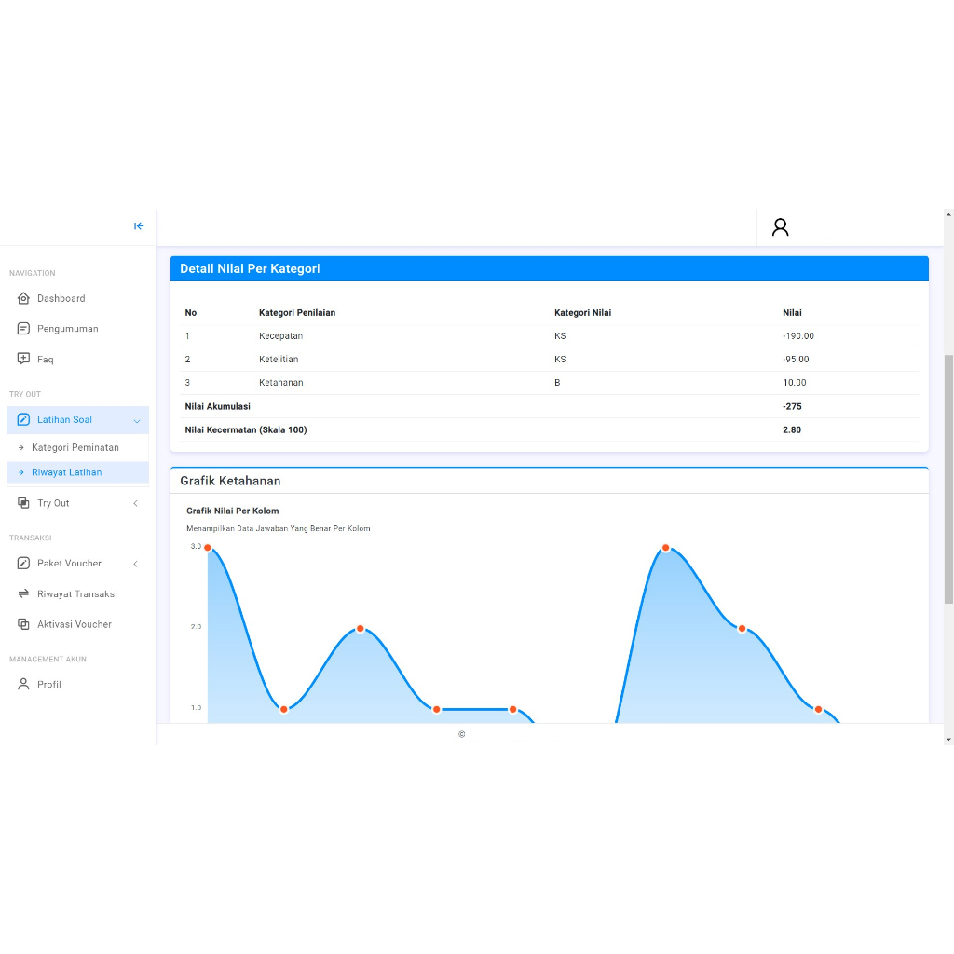Click the Dashboard home icon

[24, 299]
